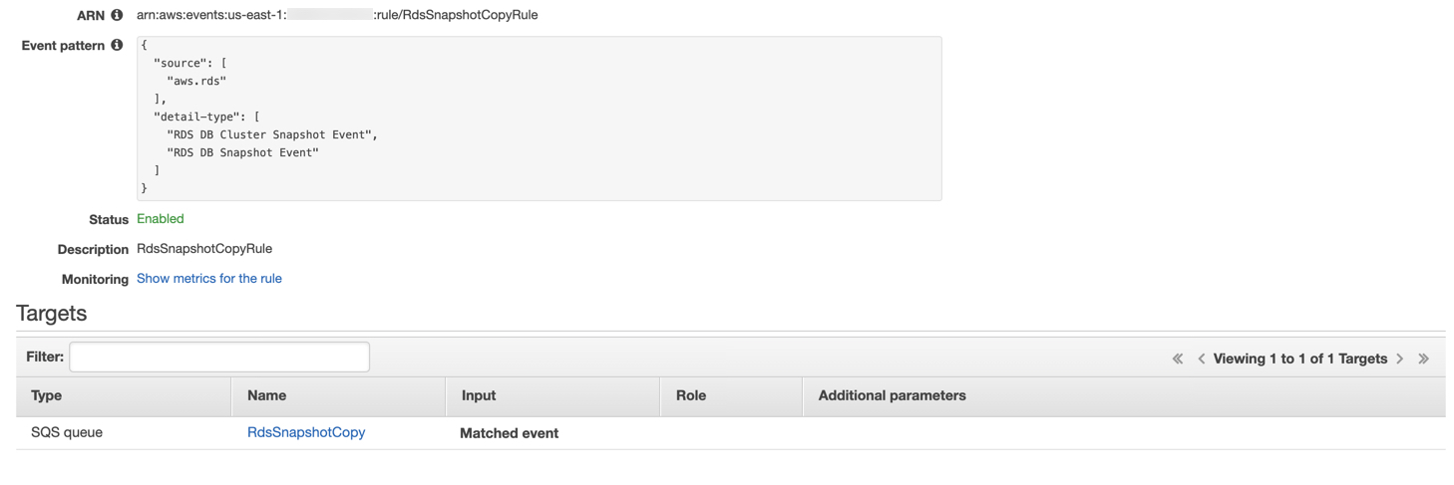1454x485 pixels.
Task: Go to next page of targets
Action: tap(1400, 359)
